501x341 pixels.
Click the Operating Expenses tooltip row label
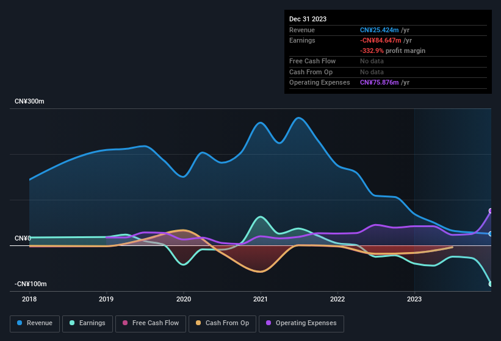click(320, 83)
